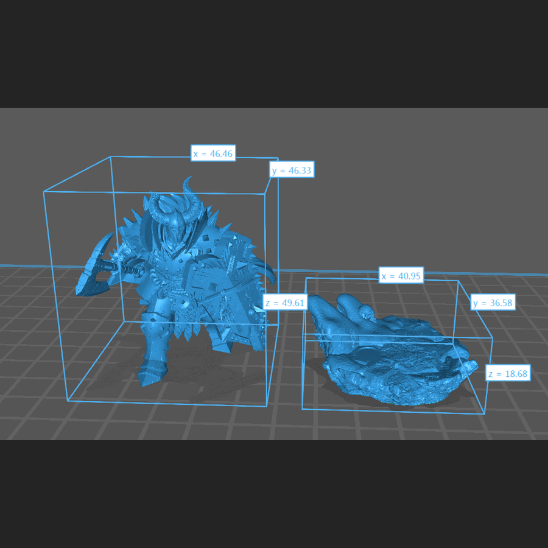Viewport: 548px width, 548px height.
Task: Select the z = 49.61 height label
Action: tap(284, 303)
